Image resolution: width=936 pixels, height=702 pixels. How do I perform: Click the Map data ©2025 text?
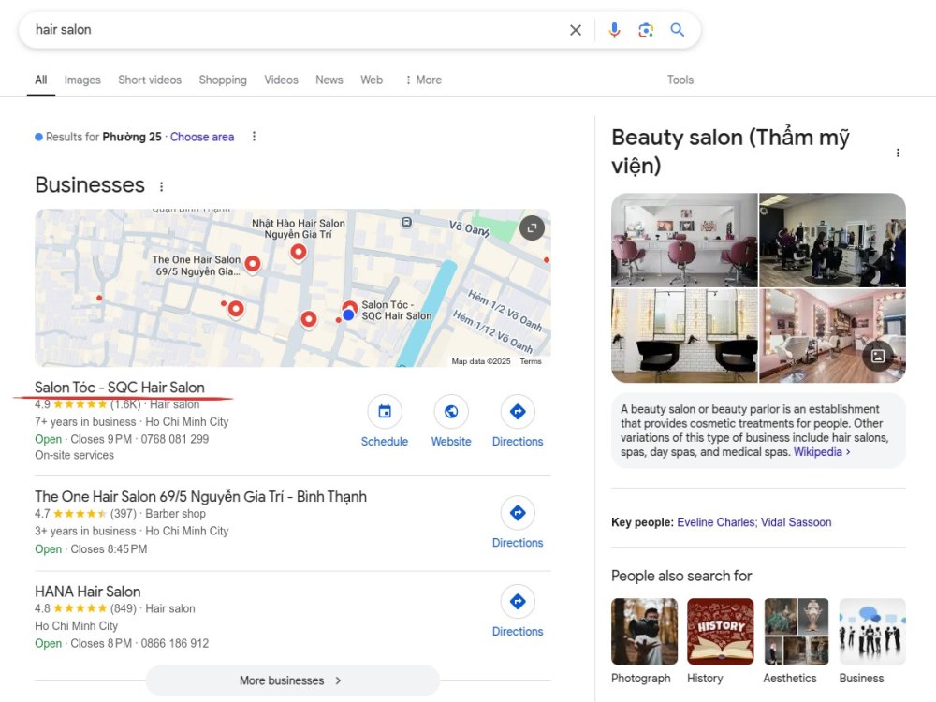481,361
